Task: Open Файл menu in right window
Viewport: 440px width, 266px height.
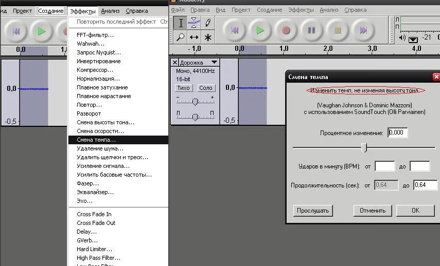Action: click(x=178, y=10)
